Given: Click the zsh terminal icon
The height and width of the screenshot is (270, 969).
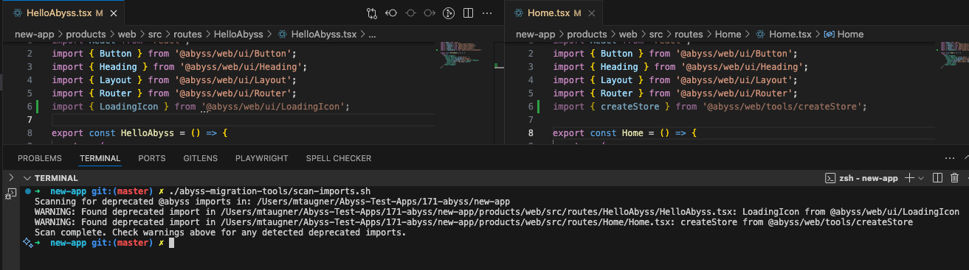Looking at the screenshot, I should (830, 178).
